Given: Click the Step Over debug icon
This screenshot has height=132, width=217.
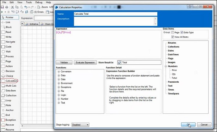Looking at the screenshot, I should pyautogui.click(x=17, y=12).
